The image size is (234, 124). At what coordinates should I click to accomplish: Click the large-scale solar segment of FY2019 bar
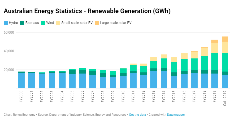[215, 41]
